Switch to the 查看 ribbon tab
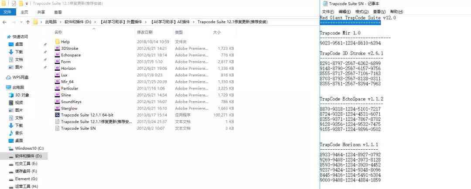This screenshot has height=189, width=471. tap(58, 12)
